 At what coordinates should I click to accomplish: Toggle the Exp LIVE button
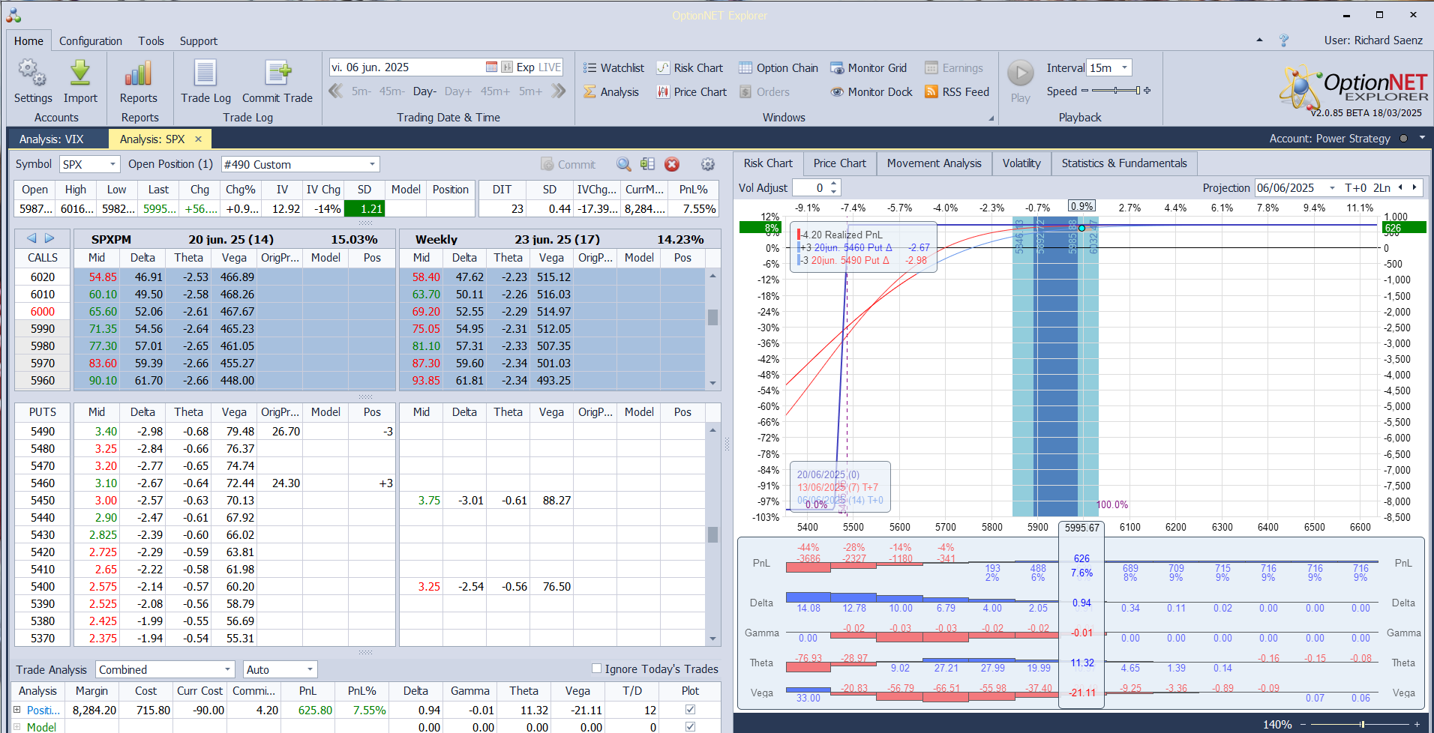[x=538, y=67]
